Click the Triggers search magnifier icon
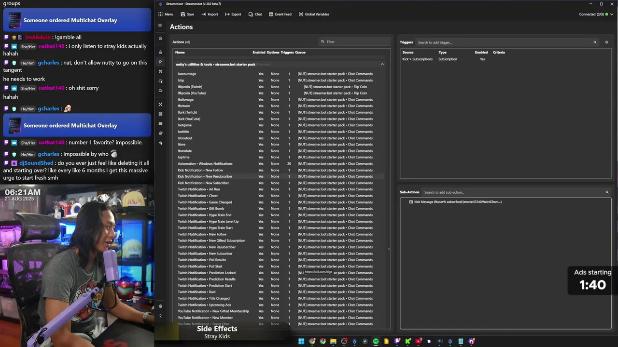This screenshot has width=618, height=347. pos(595,42)
